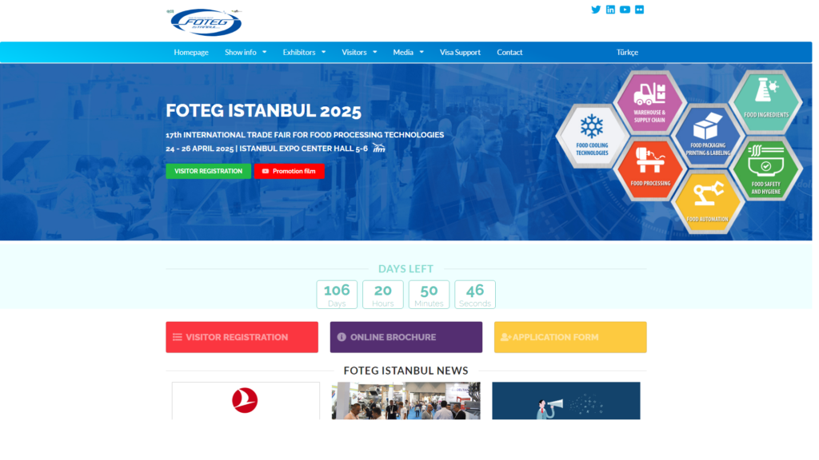The image size is (819, 460).
Task: Open the Visa Support page
Action: pyautogui.click(x=460, y=52)
